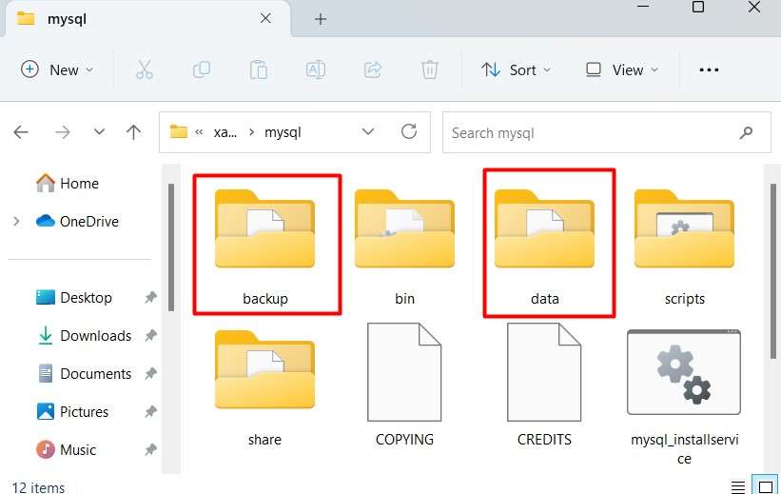Go forward with the right arrow
Image resolution: width=781 pixels, height=494 pixels.
point(63,132)
